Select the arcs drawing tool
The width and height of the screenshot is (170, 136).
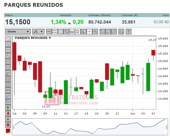[x=8, y=90]
